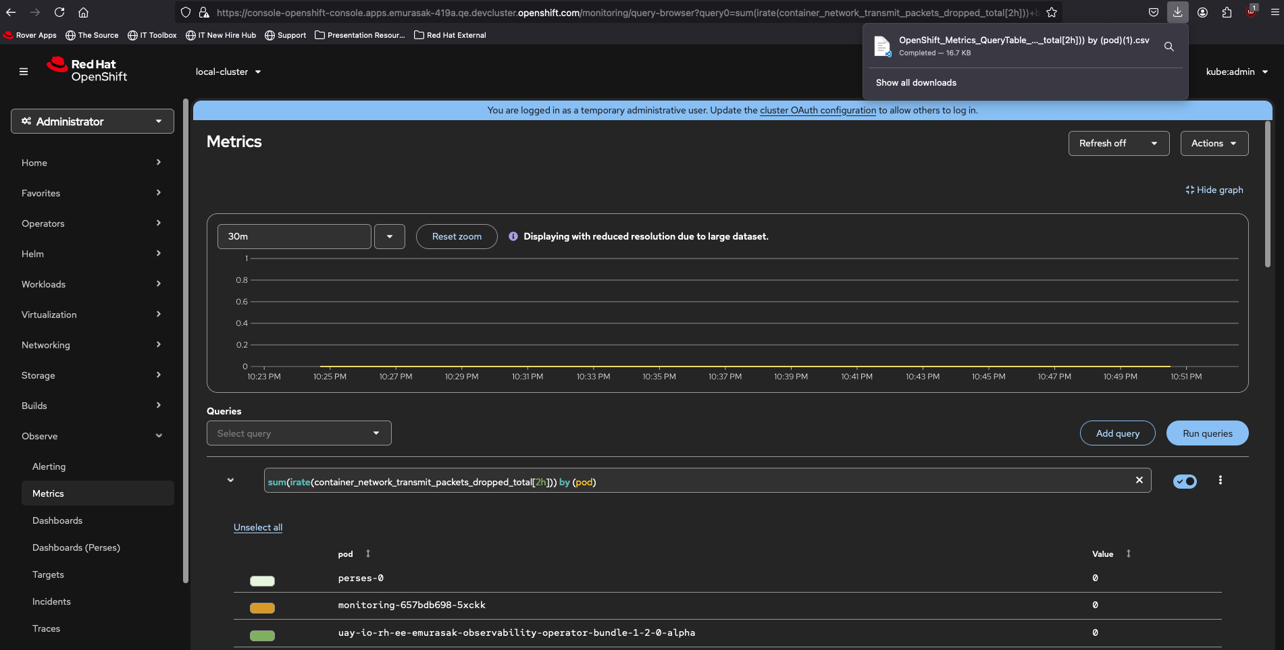Expand the Administrator perspective switcher

(93, 121)
